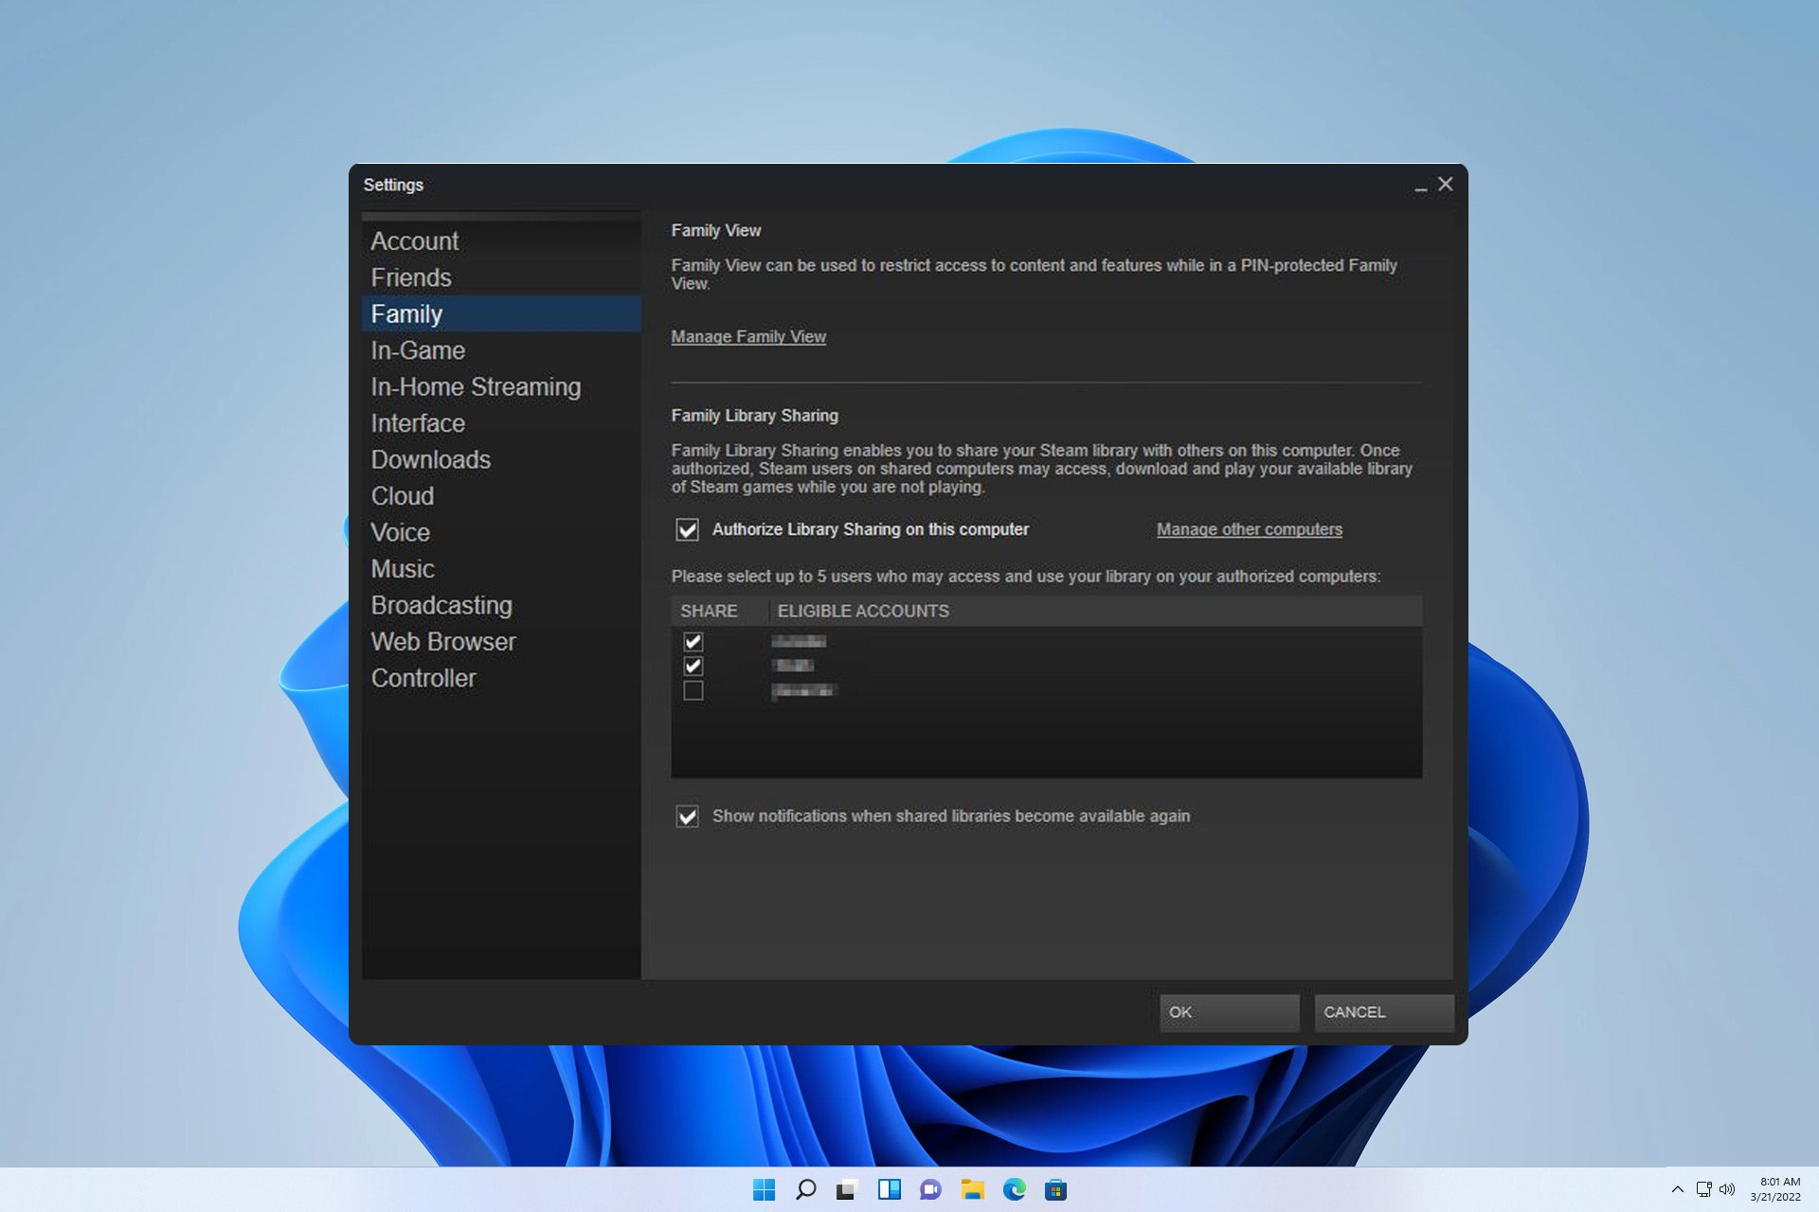The height and width of the screenshot is (1212, 1819).
Task: Click the SHARE column header
Action: (x=719, y=611)
